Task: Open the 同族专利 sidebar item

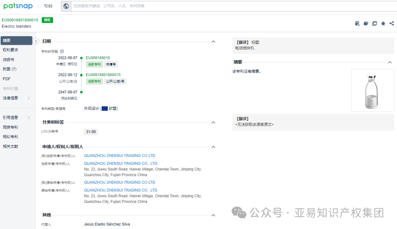Action: coord(10,127)
